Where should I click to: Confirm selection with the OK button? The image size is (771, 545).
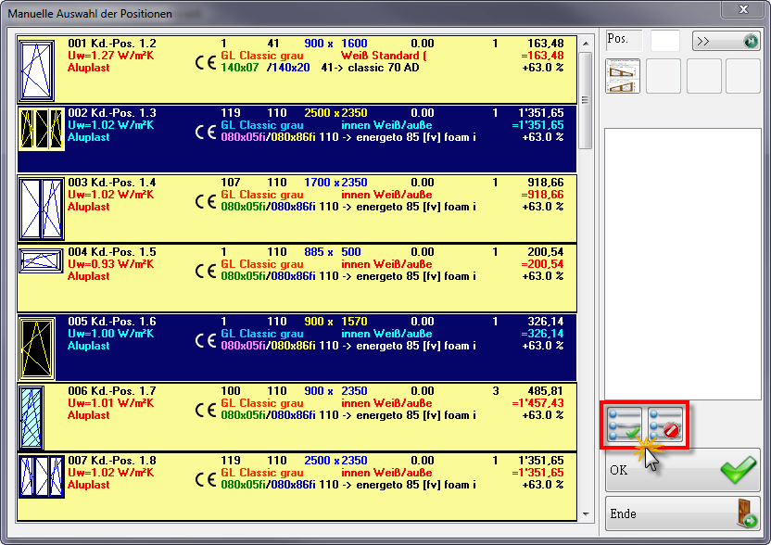point(682,470)
